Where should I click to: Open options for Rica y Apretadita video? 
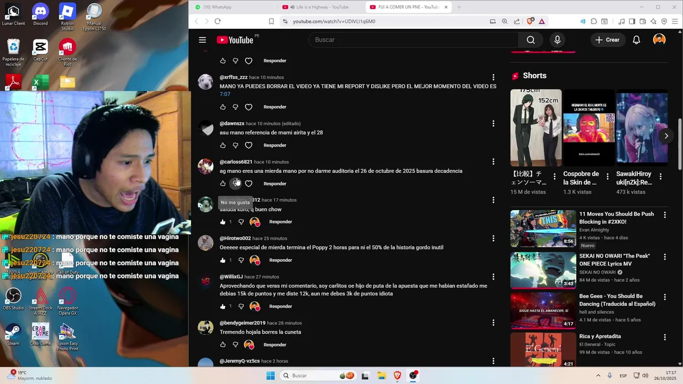[x=665, y=337]
